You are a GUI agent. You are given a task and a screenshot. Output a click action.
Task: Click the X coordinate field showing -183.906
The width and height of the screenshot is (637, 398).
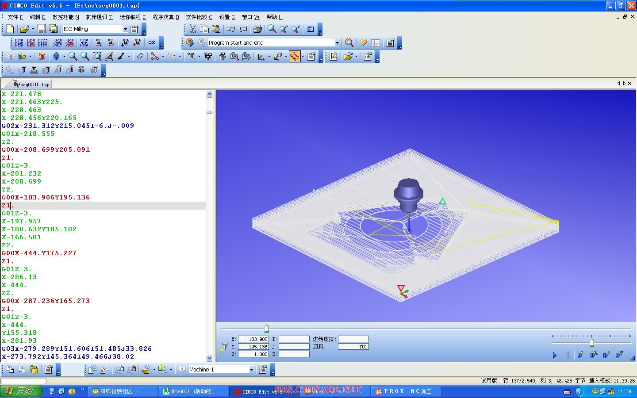pyautogui.click(x=253, y=339)
